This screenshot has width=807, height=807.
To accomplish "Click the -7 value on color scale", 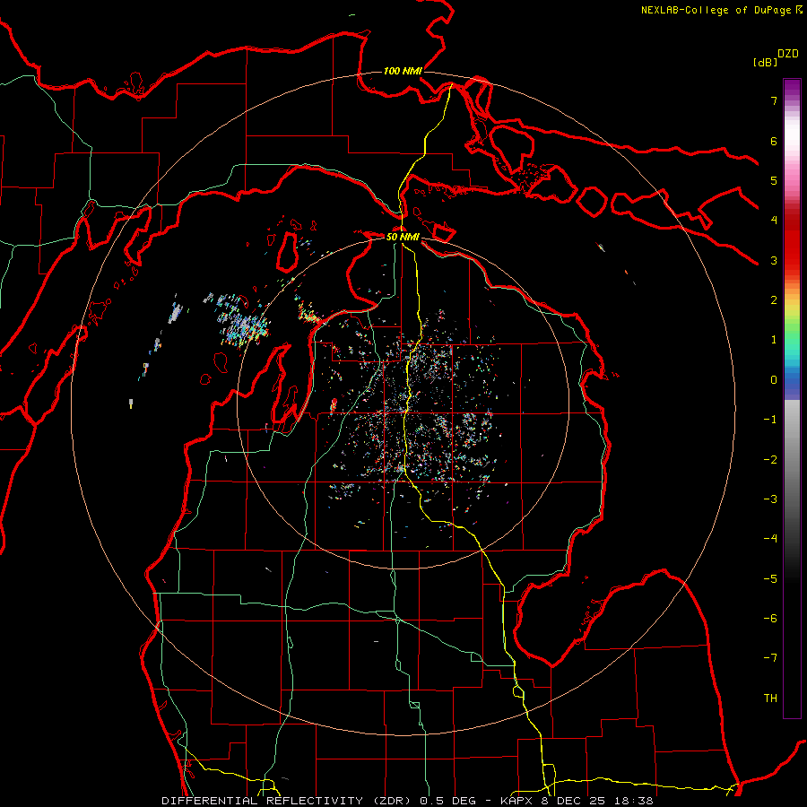I will click(770, 658).
